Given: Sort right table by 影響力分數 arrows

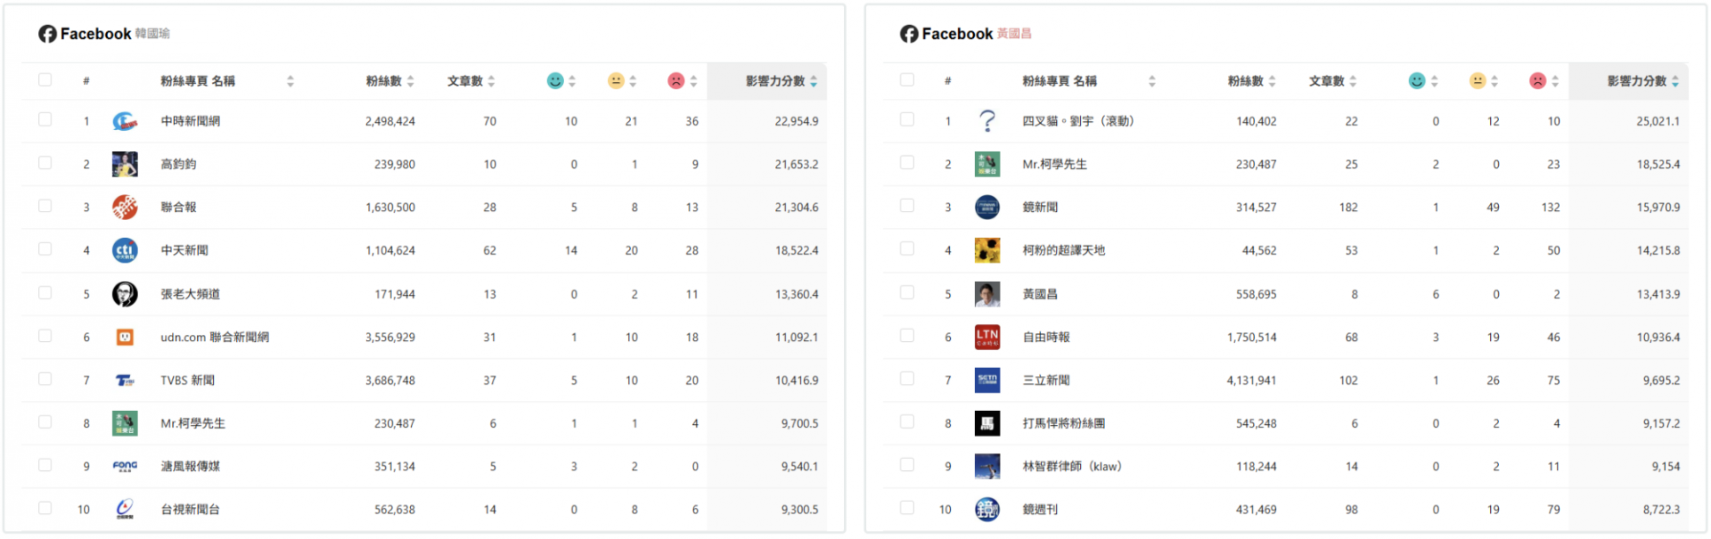Looking at the screenshot, I should 1675,81.
